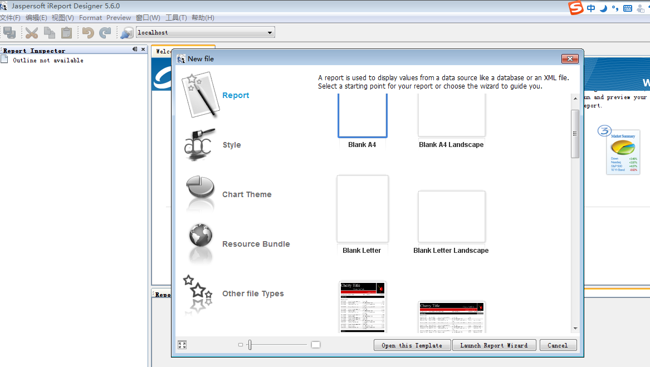
Task: Click the IME soft keyboard icon
Action: (628, 8)
